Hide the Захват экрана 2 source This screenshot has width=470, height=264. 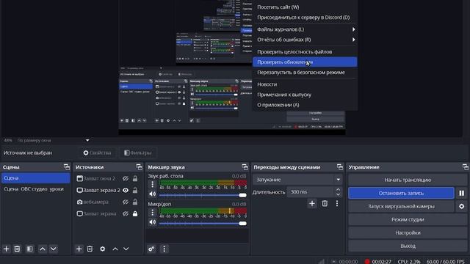click(126, 190)
